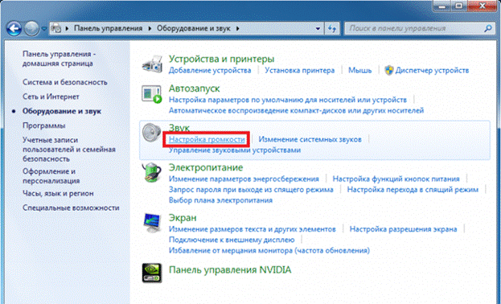The image size is (501, 304).
Task: Open Система и безопасность in sidebar
Action: pyautogui.click(x=64, y=82)
